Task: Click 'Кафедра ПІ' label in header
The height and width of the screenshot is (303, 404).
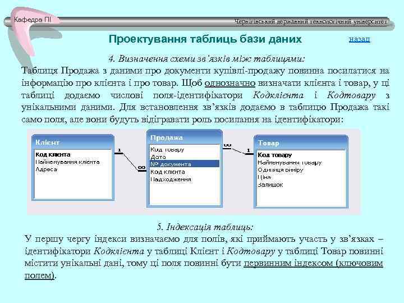Action: pos(32,20)
